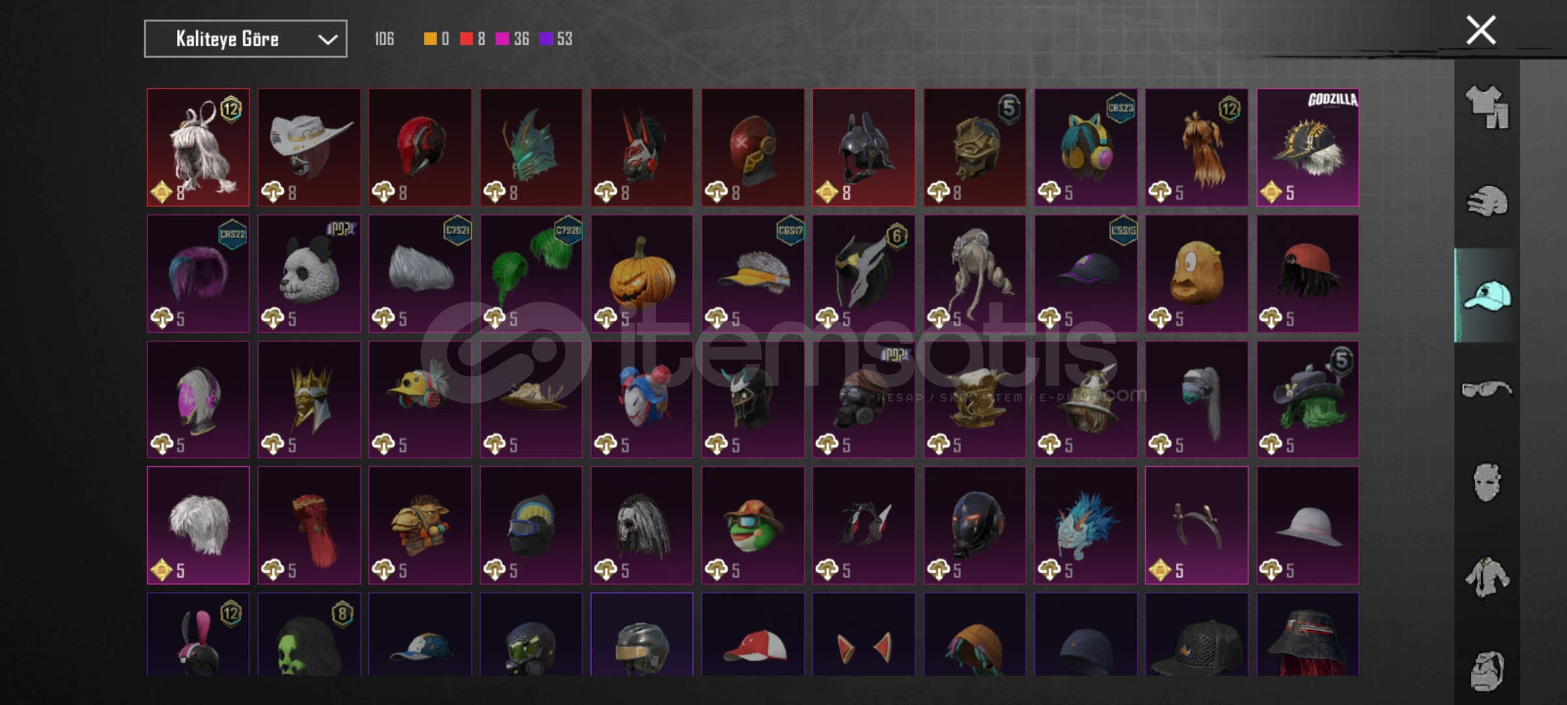Filter by the orange quality swatch
This screenshot has height=705, width=1567.
tap(430, 39)
